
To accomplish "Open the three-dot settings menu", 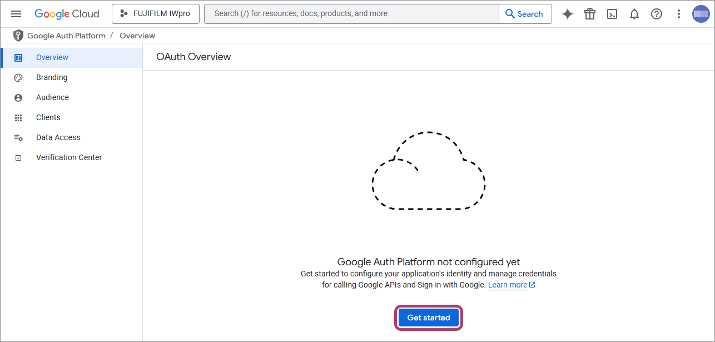I will point(678,14).
